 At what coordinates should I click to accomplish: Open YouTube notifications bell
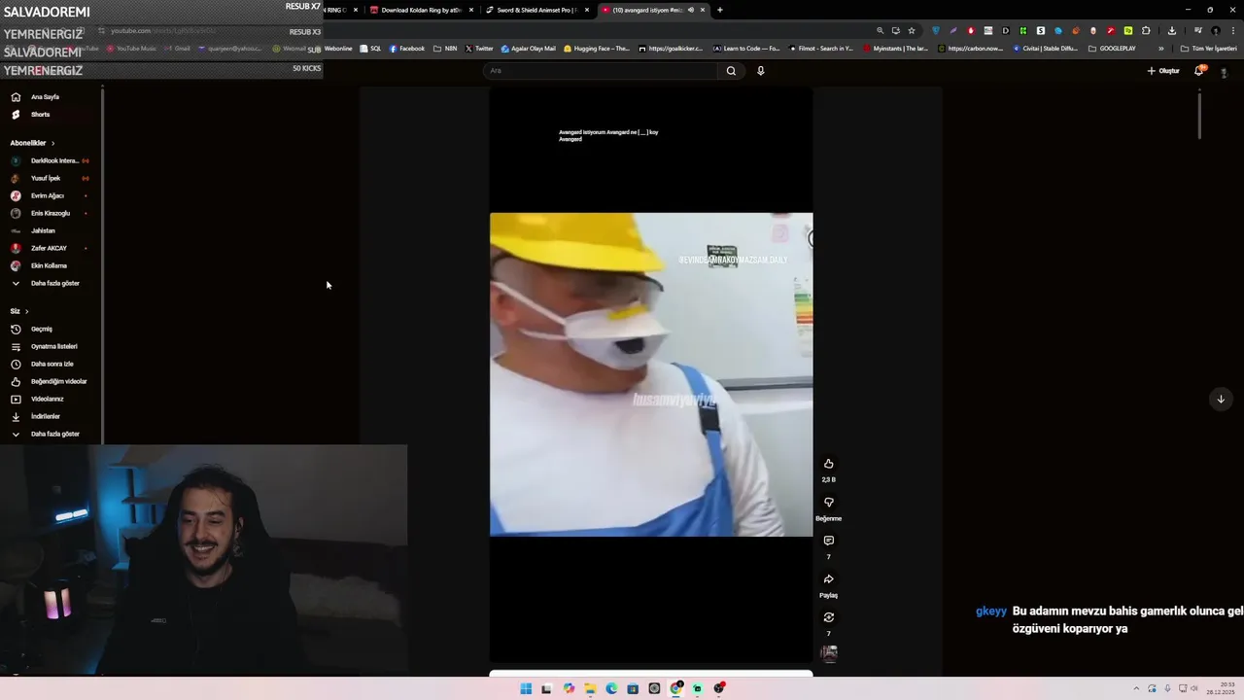point(1199,70)
